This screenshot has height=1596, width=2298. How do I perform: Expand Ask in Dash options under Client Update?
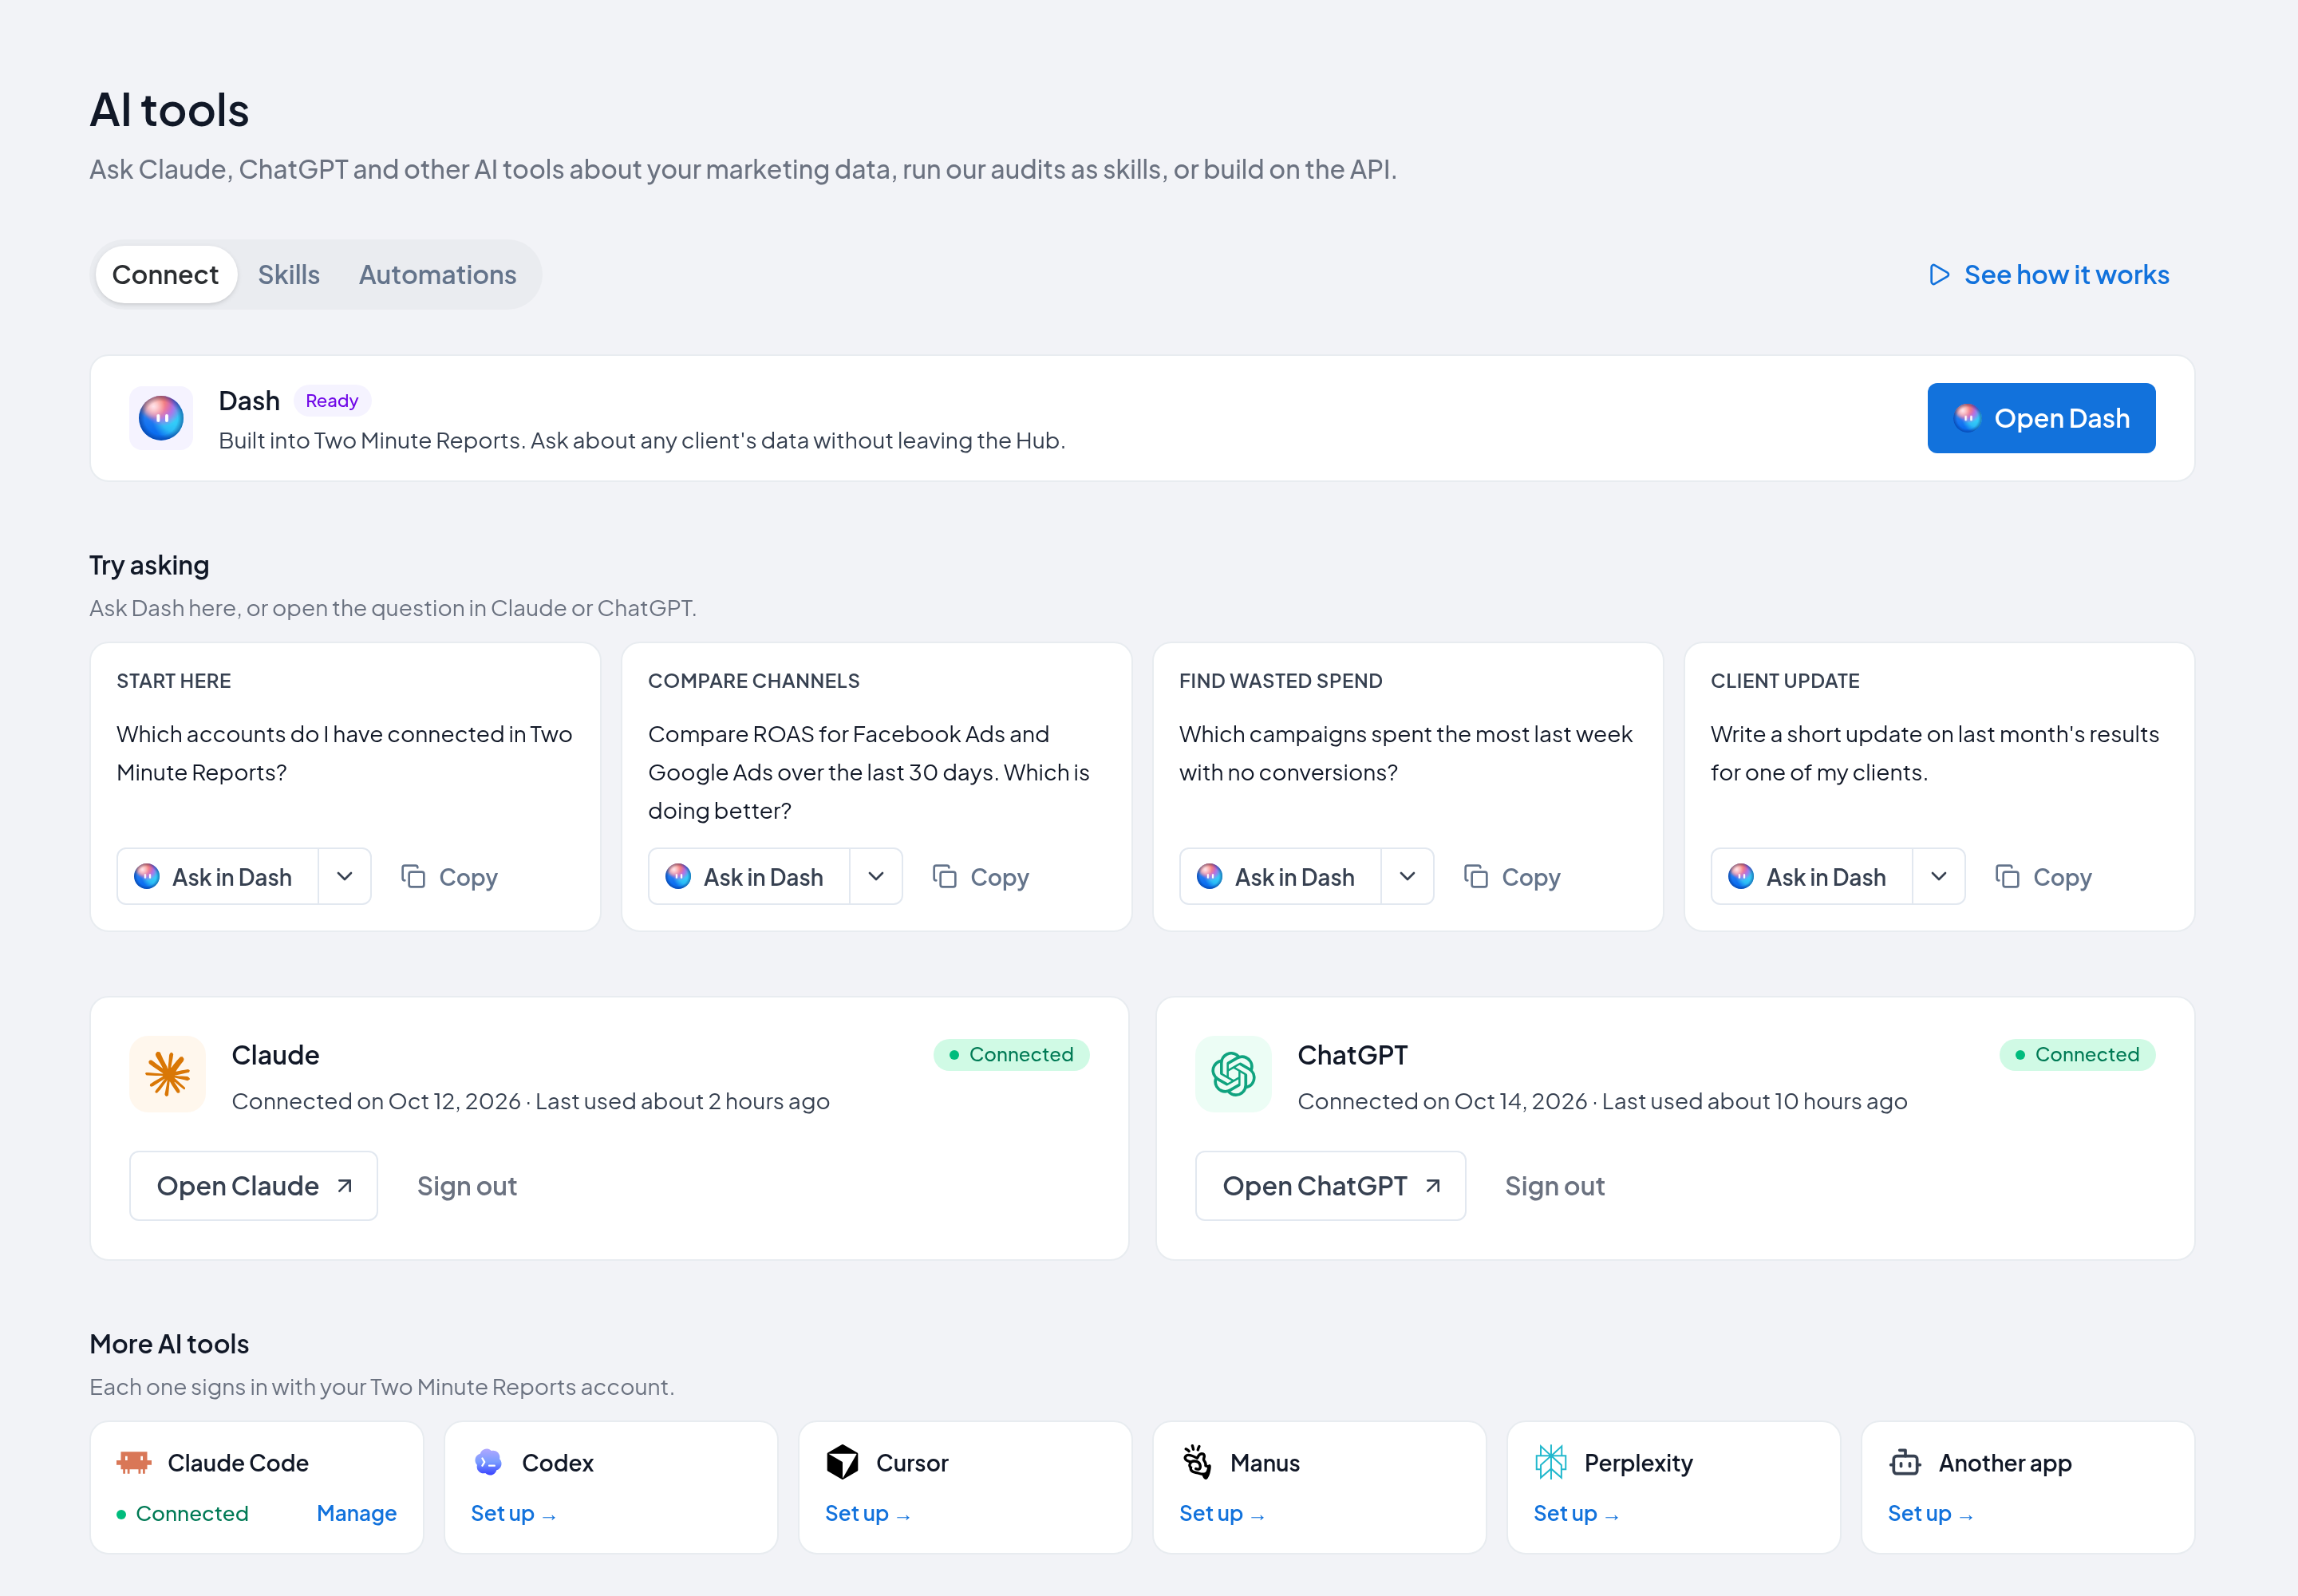(1938, 877)
